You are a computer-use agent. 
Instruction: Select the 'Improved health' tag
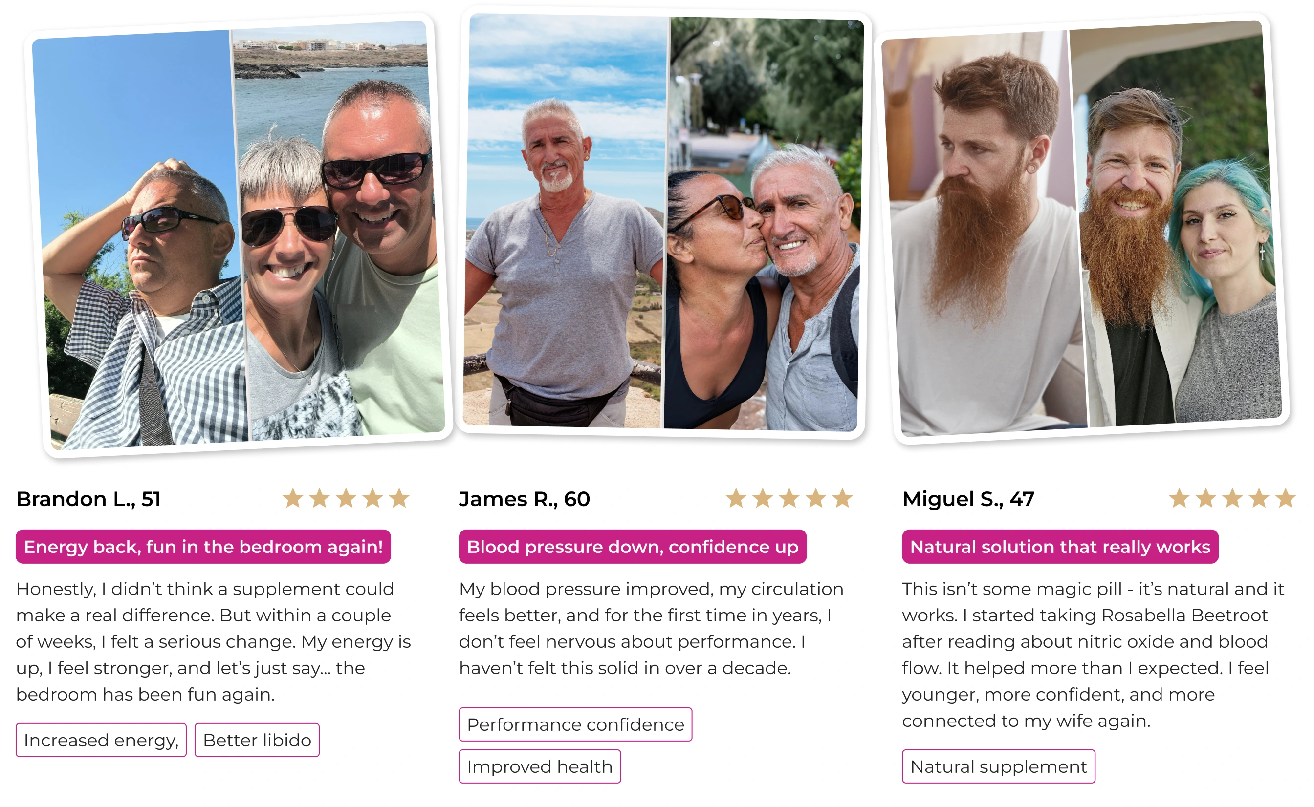(x=540, y=766)
